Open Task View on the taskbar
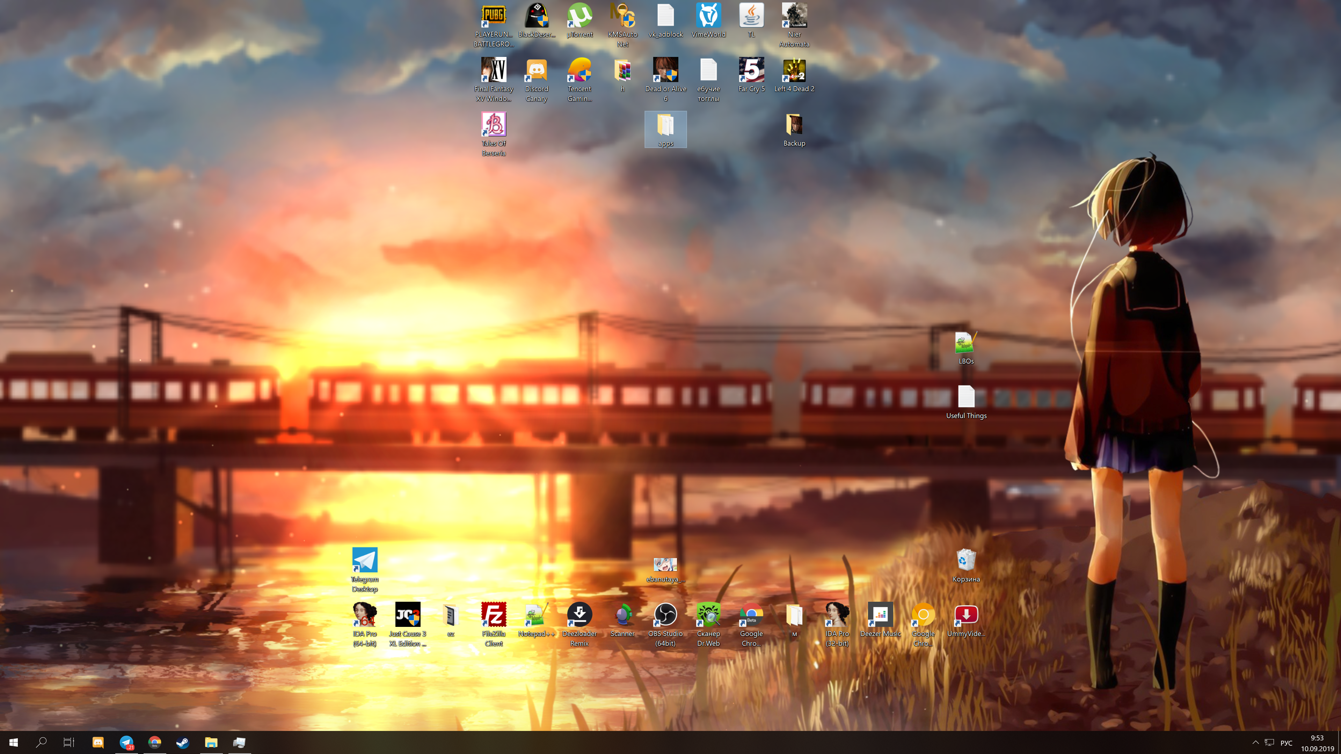 [x=69, y=742]
